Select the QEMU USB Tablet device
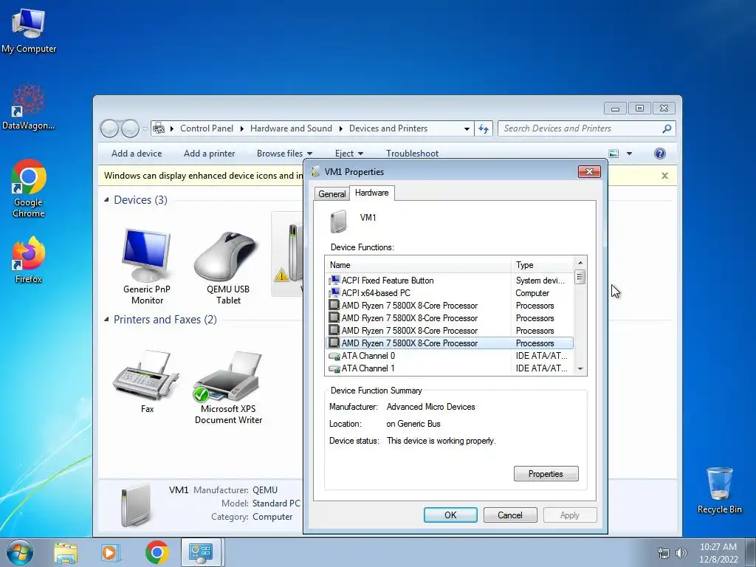The height and width of the screenshot is (567, 756). pos(228,268)
